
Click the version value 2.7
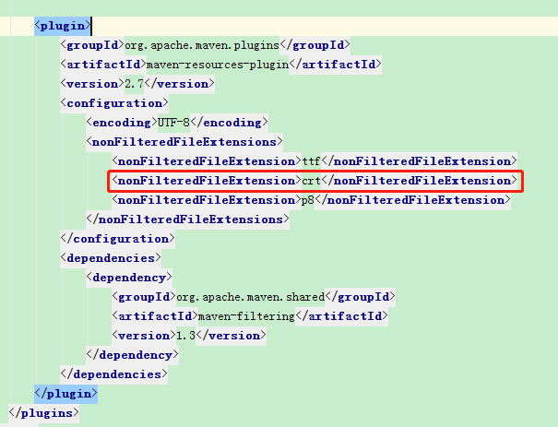(134, 84)
